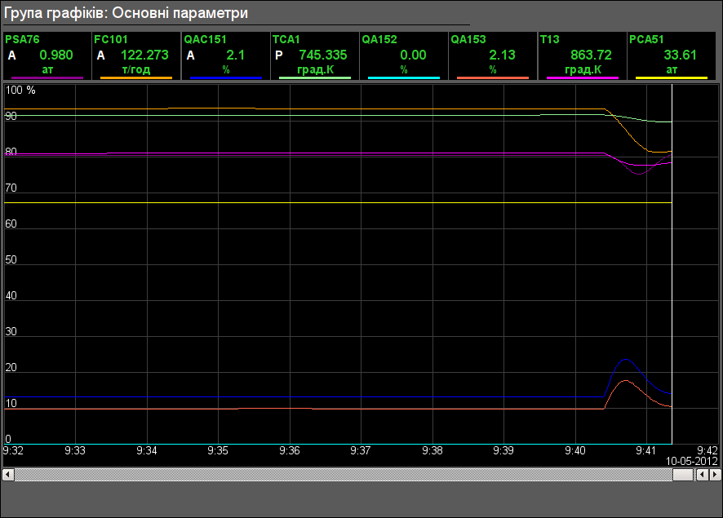Screen dimensions: 723x518
Task: Click the purple line swatch under PSA76
Action: point(47,77)
